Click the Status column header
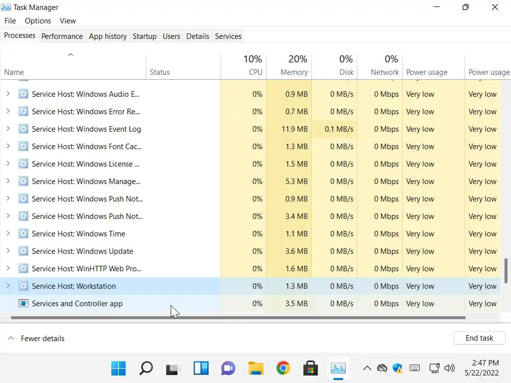This screenshot has width=511, height=383. coord(183,65)
